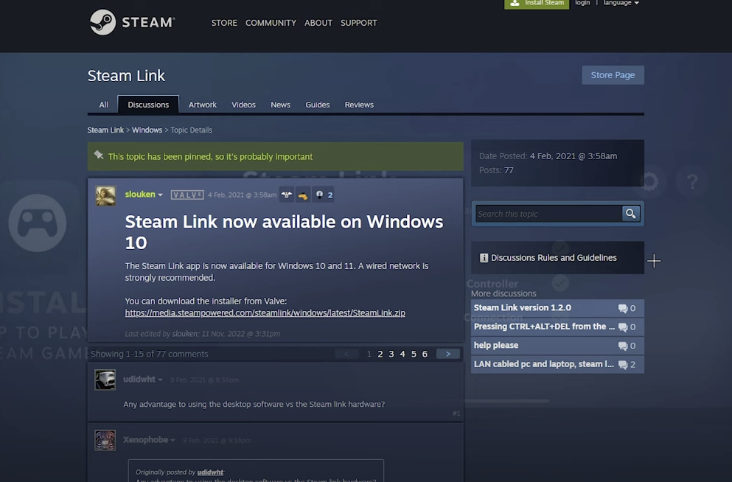Click the Search this topic field
Image resolution: width=732 pixels, height=482 pixels.
pos(549,214)
